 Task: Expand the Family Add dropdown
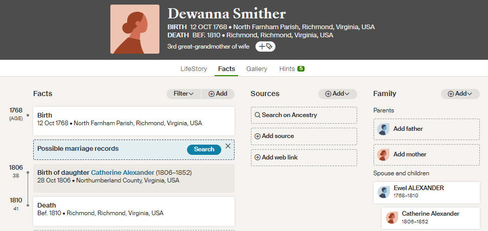pyautogui.click(x=460, y=94)
